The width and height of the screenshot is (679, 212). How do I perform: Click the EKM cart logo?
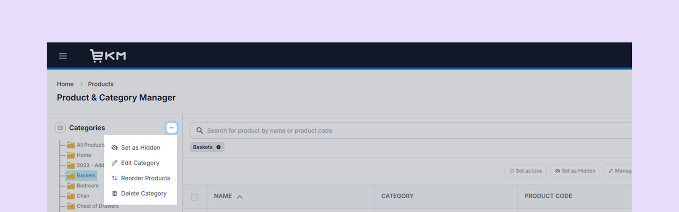(108, 56)
